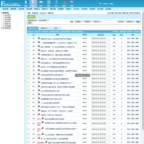Tick the checkbox for row ID 530
Image resolution: width=144 pixels, height=144 pixels.
(x=29, y=58)
